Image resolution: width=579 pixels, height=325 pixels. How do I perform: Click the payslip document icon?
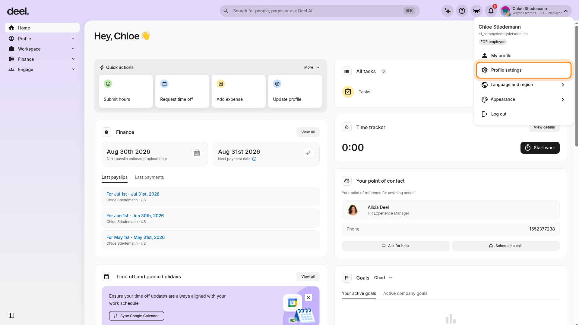point(197,153)
